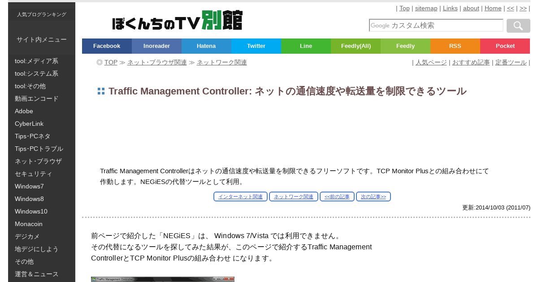538x282 pixels.
Task: Go to 次の記事>> button
Action: (x=373, y=197)
